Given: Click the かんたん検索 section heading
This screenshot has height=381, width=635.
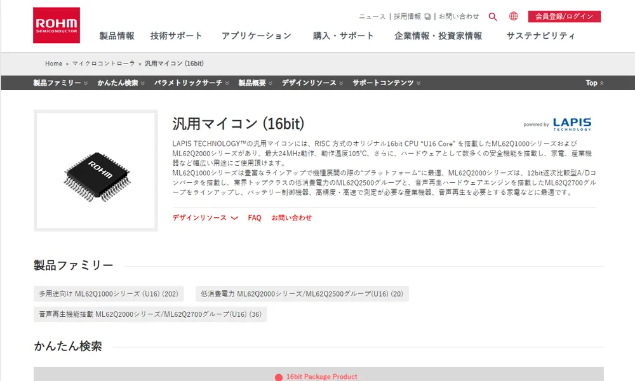Looking at the screenshot, I should 68,346.
